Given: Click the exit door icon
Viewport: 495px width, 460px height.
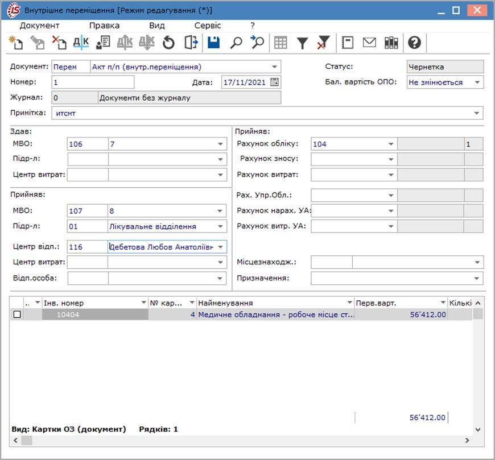Looking at the screenshot, I should pos(191,43).
